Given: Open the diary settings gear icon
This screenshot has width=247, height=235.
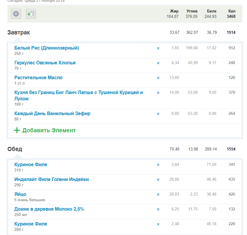Looking at the screenshot, I should (x=16, y=14).
